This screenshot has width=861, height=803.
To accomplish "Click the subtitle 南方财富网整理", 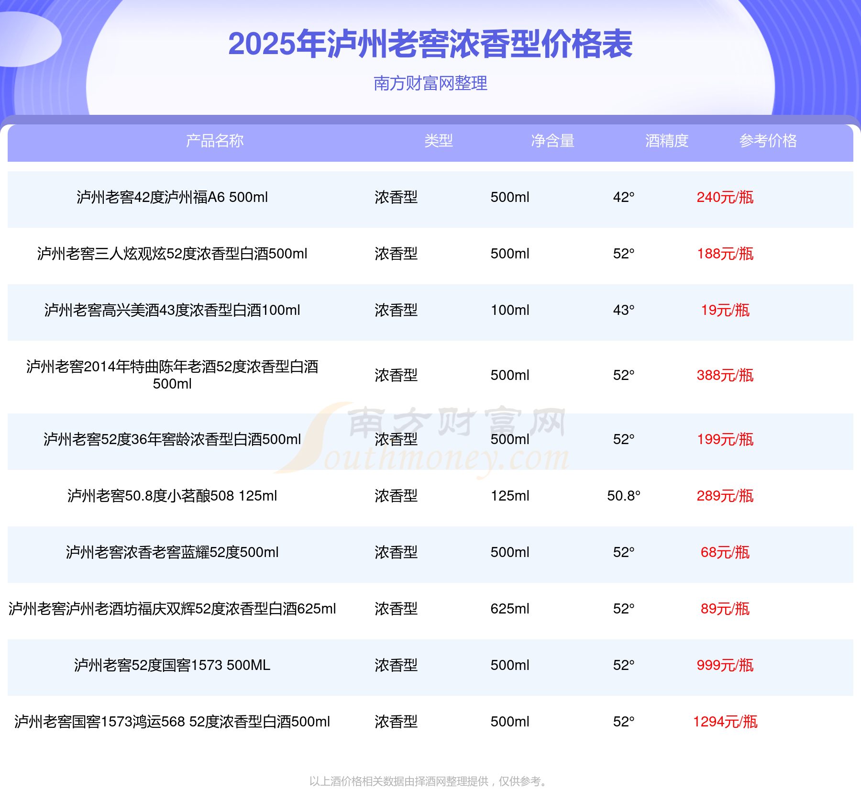I will point(430,83).
